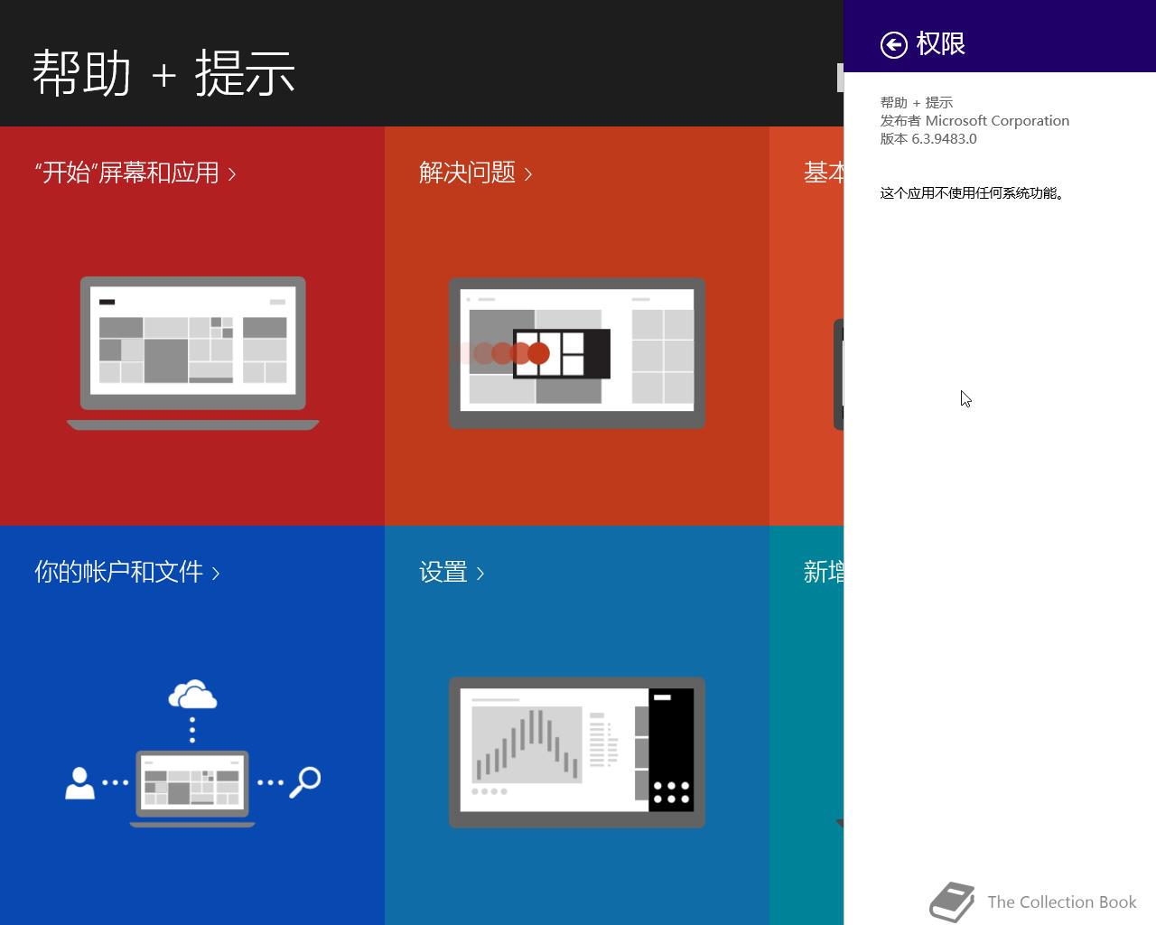This screenshot has width=1156, height=925.
Task: Click the tablet swipe gesture illustration
Action: click(x=577, y=353)
